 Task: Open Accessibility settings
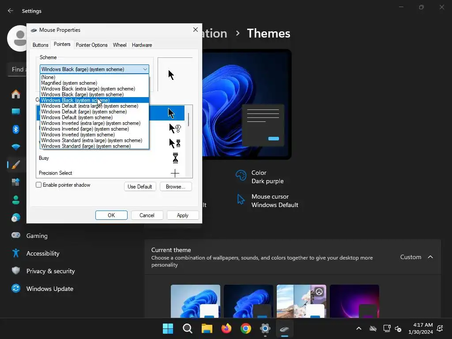[x=43, y=253]
